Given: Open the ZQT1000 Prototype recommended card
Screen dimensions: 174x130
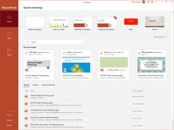Looking at the screenshot, I should tap(76, 65).
